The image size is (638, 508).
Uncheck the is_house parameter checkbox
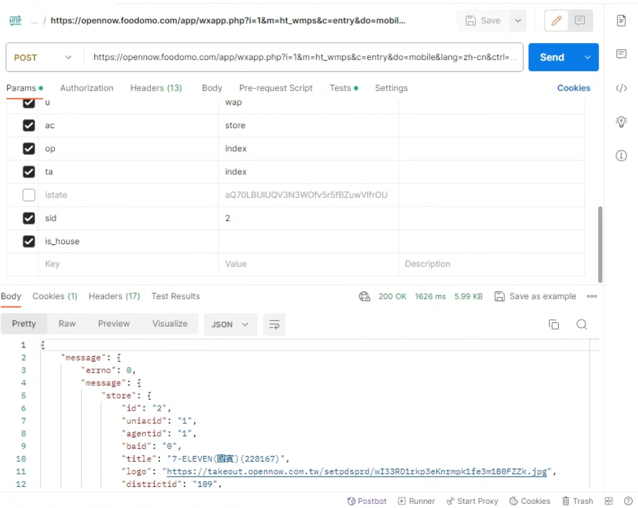coord(28,241)
